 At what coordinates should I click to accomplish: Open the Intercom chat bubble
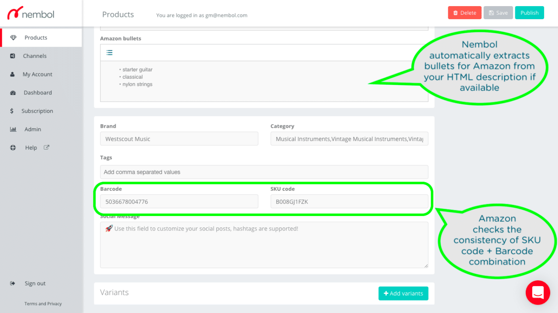538,293
